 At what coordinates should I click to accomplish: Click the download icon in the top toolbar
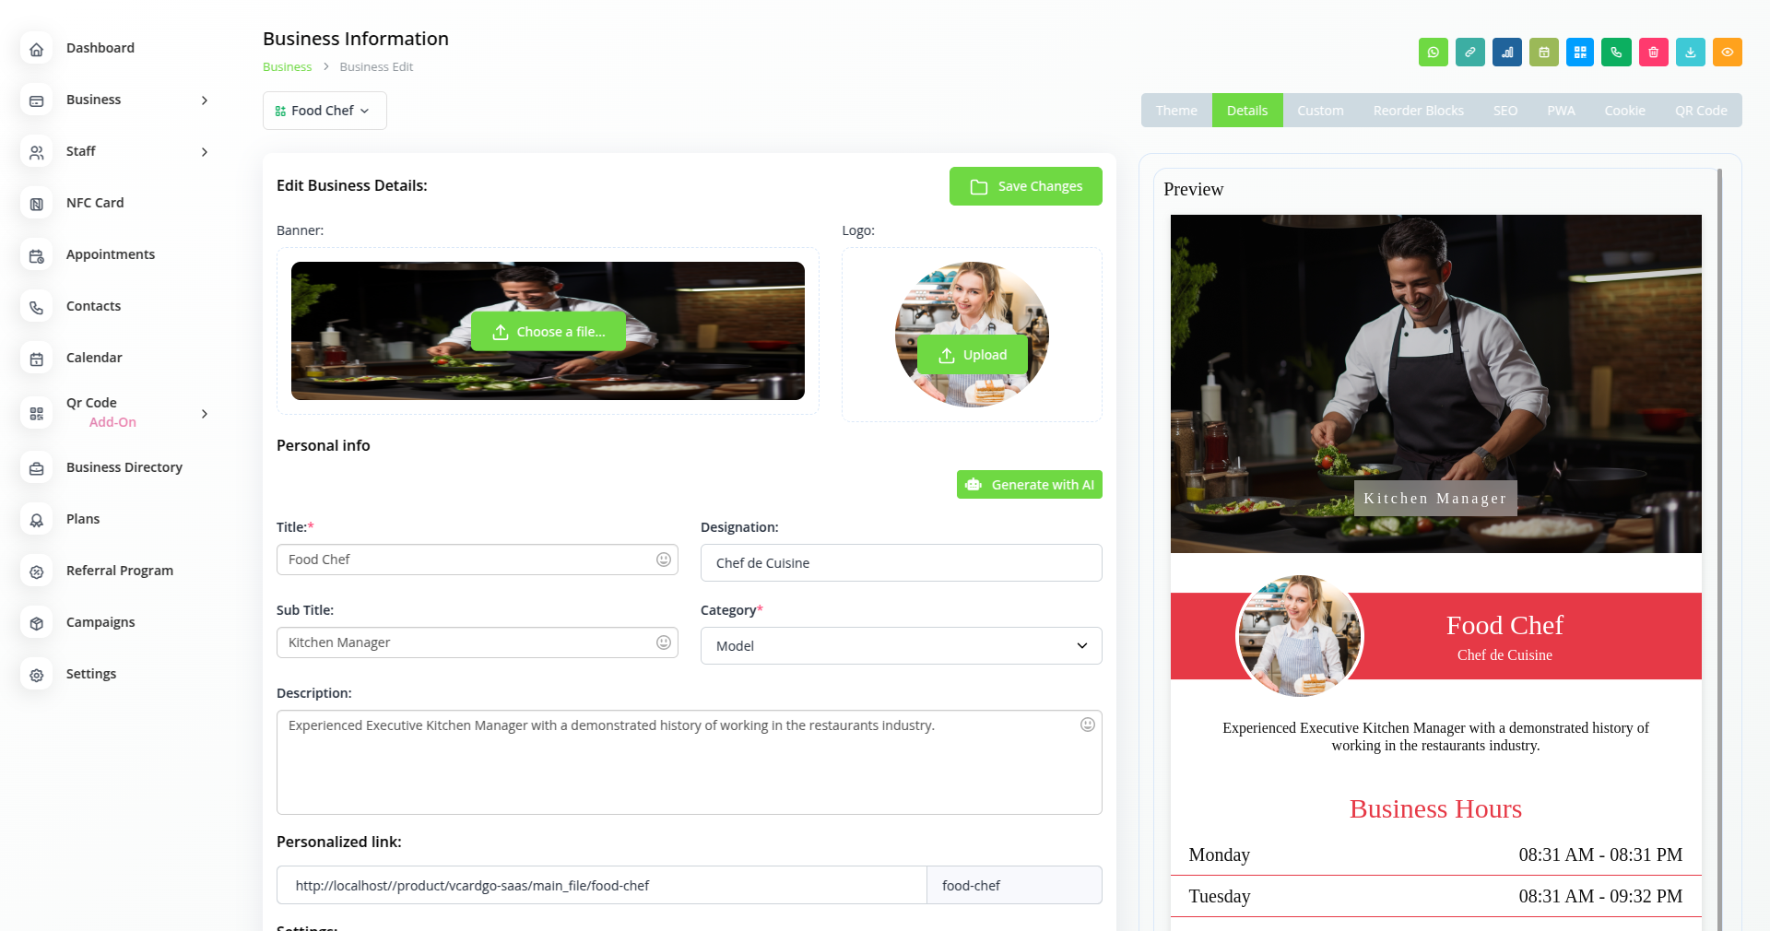1690,53
